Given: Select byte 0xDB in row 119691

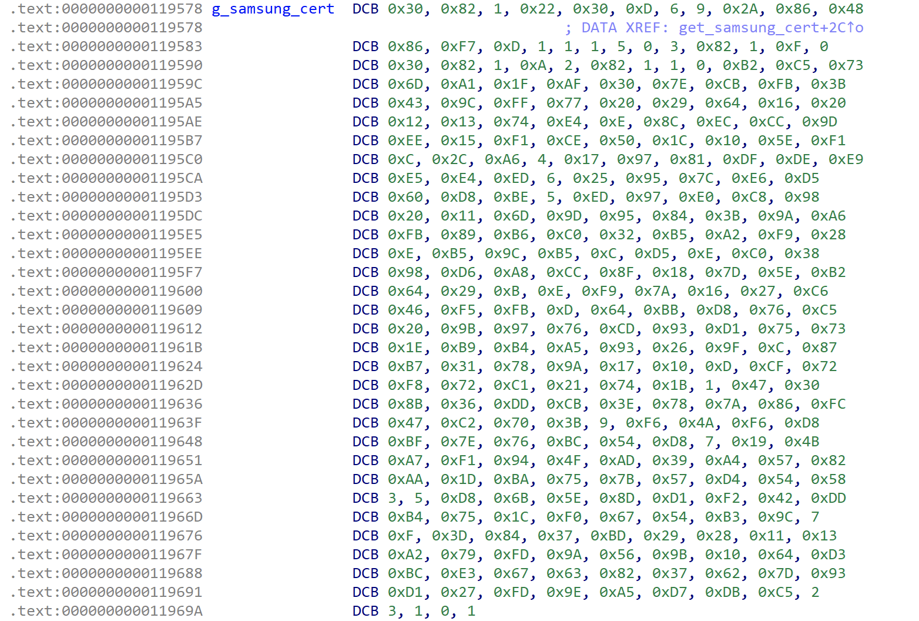Looking at the screenshot, I should point(723,592).
